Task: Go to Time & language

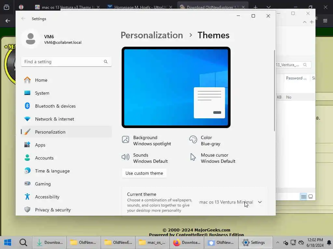Action: coord(66,171)
